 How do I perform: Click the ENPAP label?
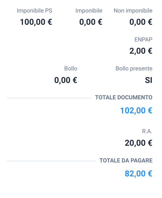click(x=143, y=40)
